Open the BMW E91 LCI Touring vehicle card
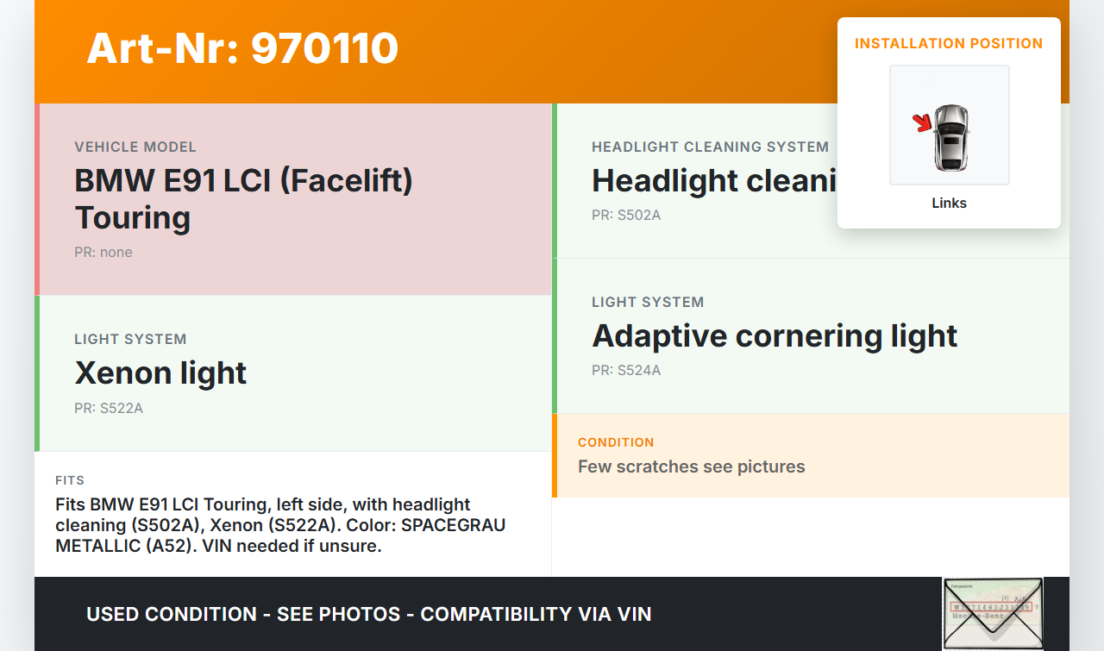1104x651 pixels. [293, 199]
